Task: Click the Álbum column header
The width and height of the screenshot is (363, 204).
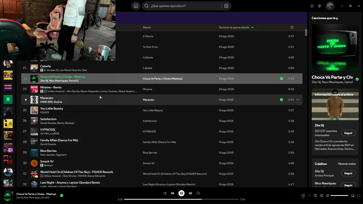Action: click(x=147, y=27)
